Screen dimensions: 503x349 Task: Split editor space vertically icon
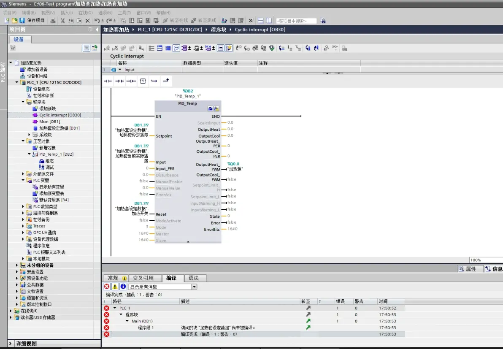(269, 21)
